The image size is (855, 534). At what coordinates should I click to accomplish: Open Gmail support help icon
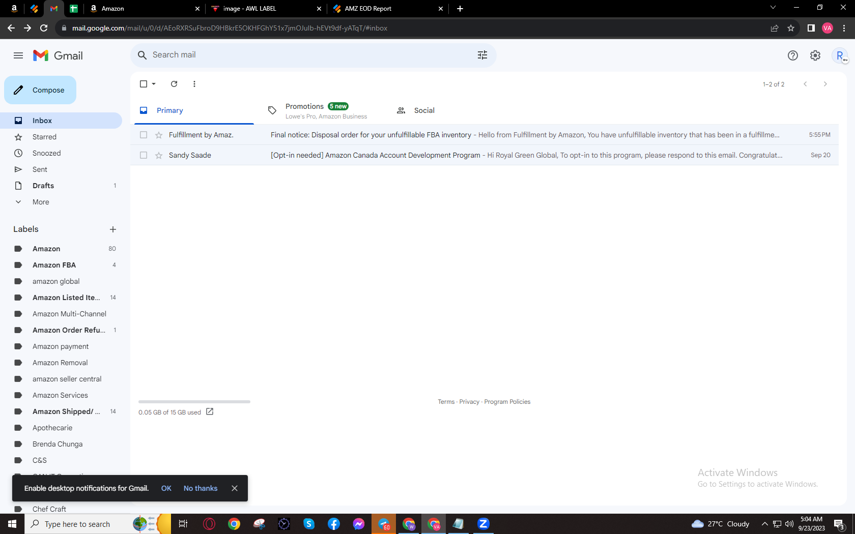[x=793, y=55]
